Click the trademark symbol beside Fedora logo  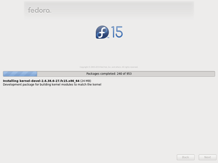pos(108,37)
